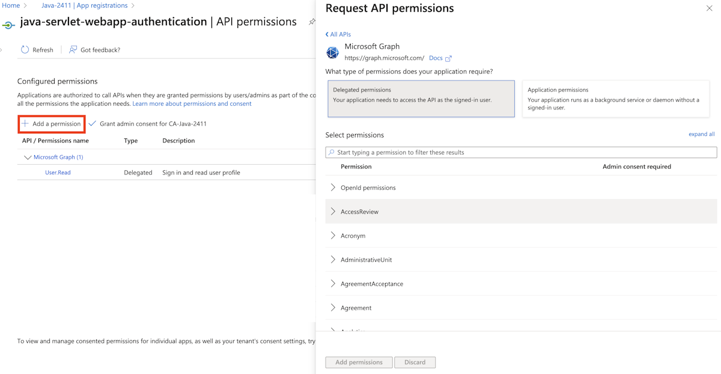Click the Microsoft Graph logo icon
The width and height of the screenshot is (721, 374).
click(x=332, y=52)
